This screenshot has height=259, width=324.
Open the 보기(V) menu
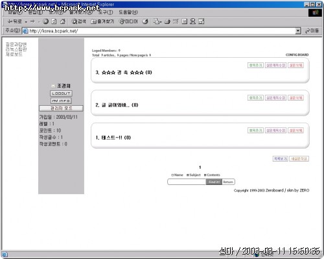(56, 12)
